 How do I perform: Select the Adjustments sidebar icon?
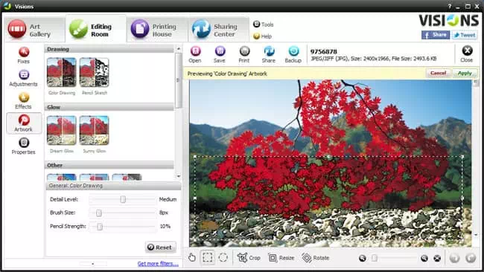click(x=24, y=77)
